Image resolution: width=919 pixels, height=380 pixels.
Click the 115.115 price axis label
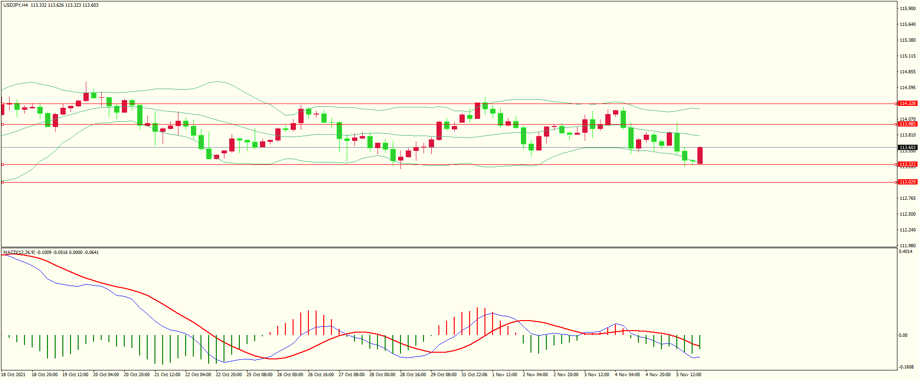tap(907, 56)
